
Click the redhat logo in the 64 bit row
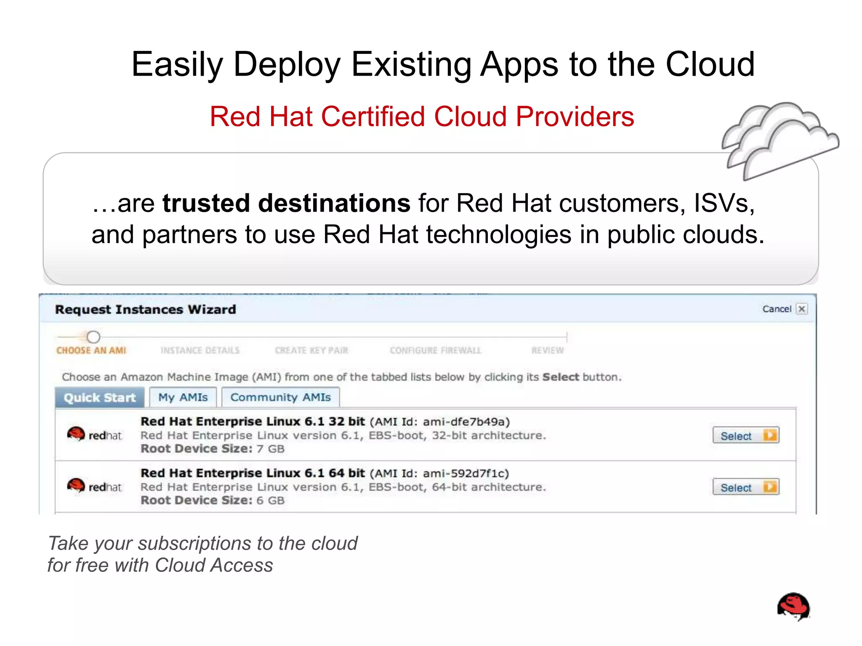95,486
